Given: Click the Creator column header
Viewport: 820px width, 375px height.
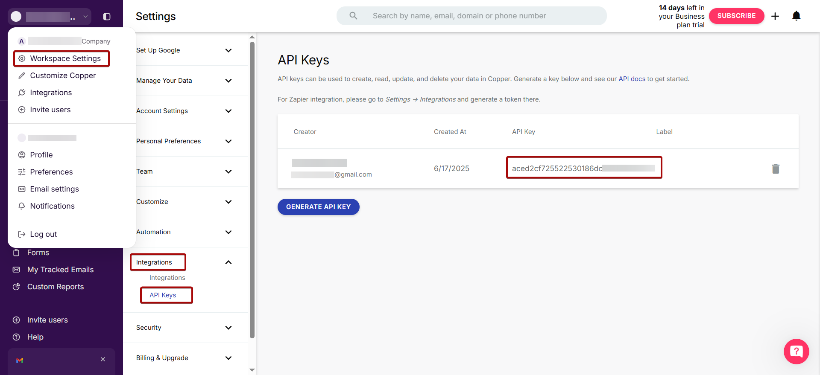Looking at the screenshot, I should [x=305, y=132].
